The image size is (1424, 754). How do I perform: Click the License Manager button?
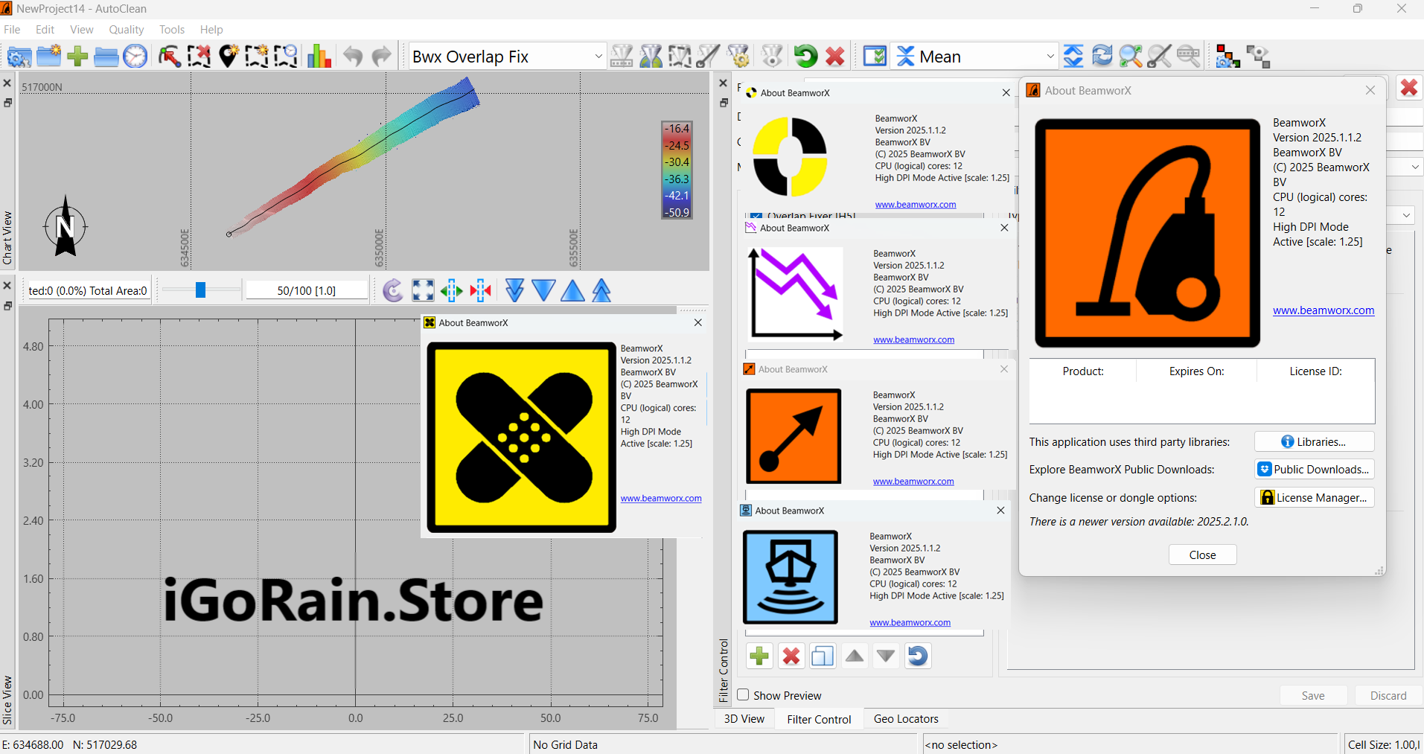[x=1314, y=498]
